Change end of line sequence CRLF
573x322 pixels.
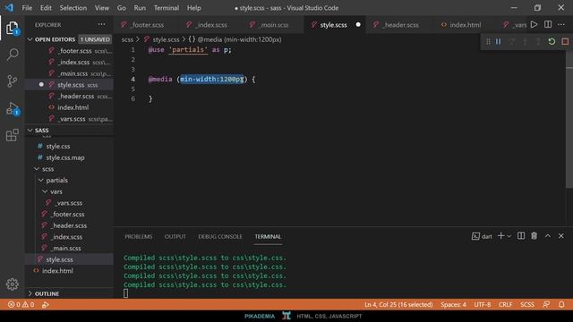pos(505,304)
